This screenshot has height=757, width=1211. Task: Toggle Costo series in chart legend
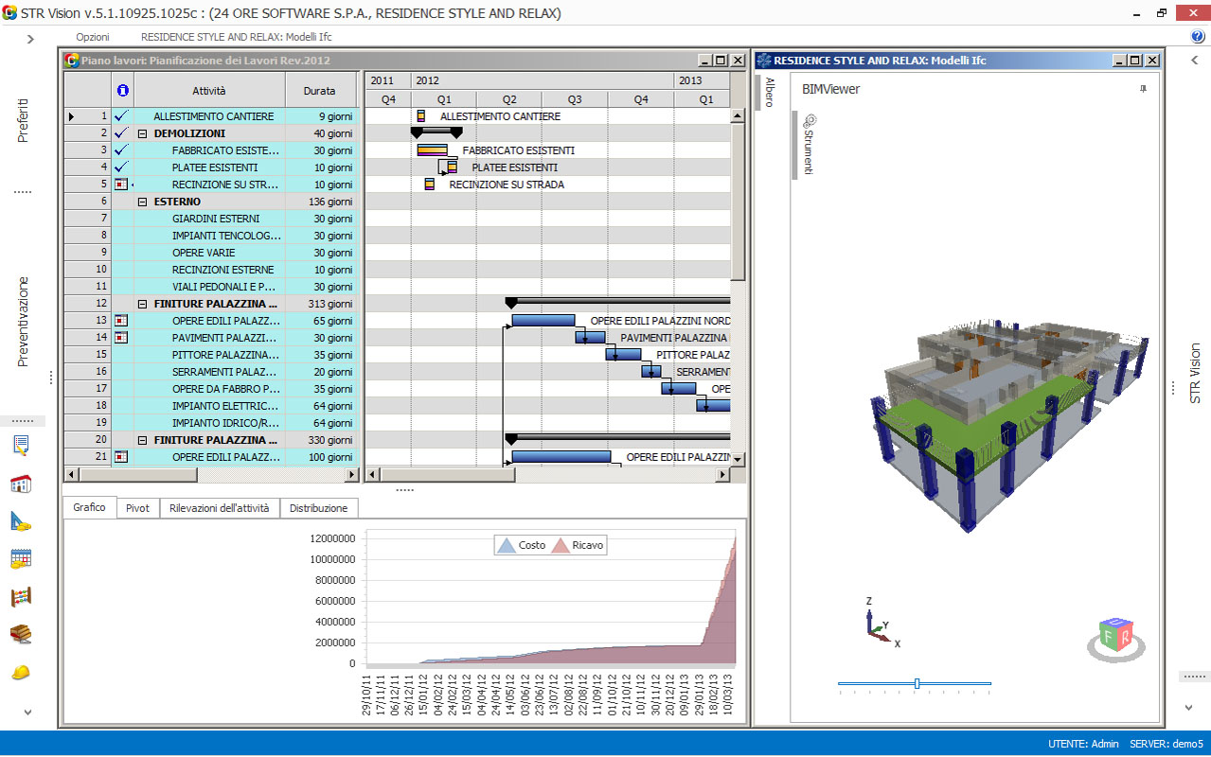522,546
